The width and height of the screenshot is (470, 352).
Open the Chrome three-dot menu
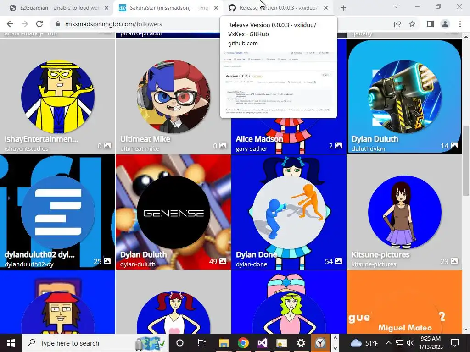click(460, 24)
